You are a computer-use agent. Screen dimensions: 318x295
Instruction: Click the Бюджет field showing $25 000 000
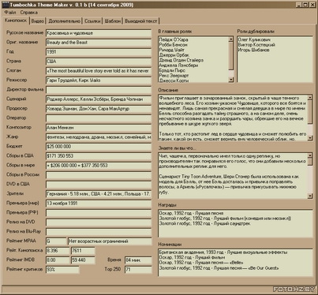[99, 147]
